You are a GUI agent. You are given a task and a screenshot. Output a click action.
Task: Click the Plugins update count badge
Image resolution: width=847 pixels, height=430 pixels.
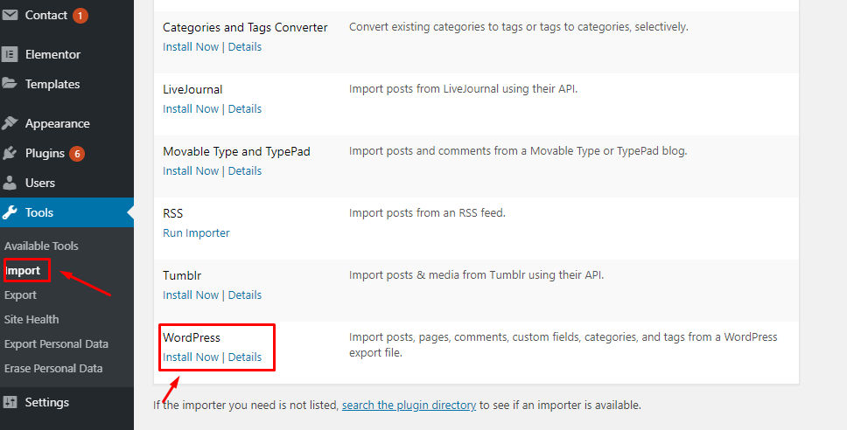click(77, 154)
